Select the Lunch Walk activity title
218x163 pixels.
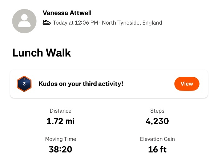(41, 53)
